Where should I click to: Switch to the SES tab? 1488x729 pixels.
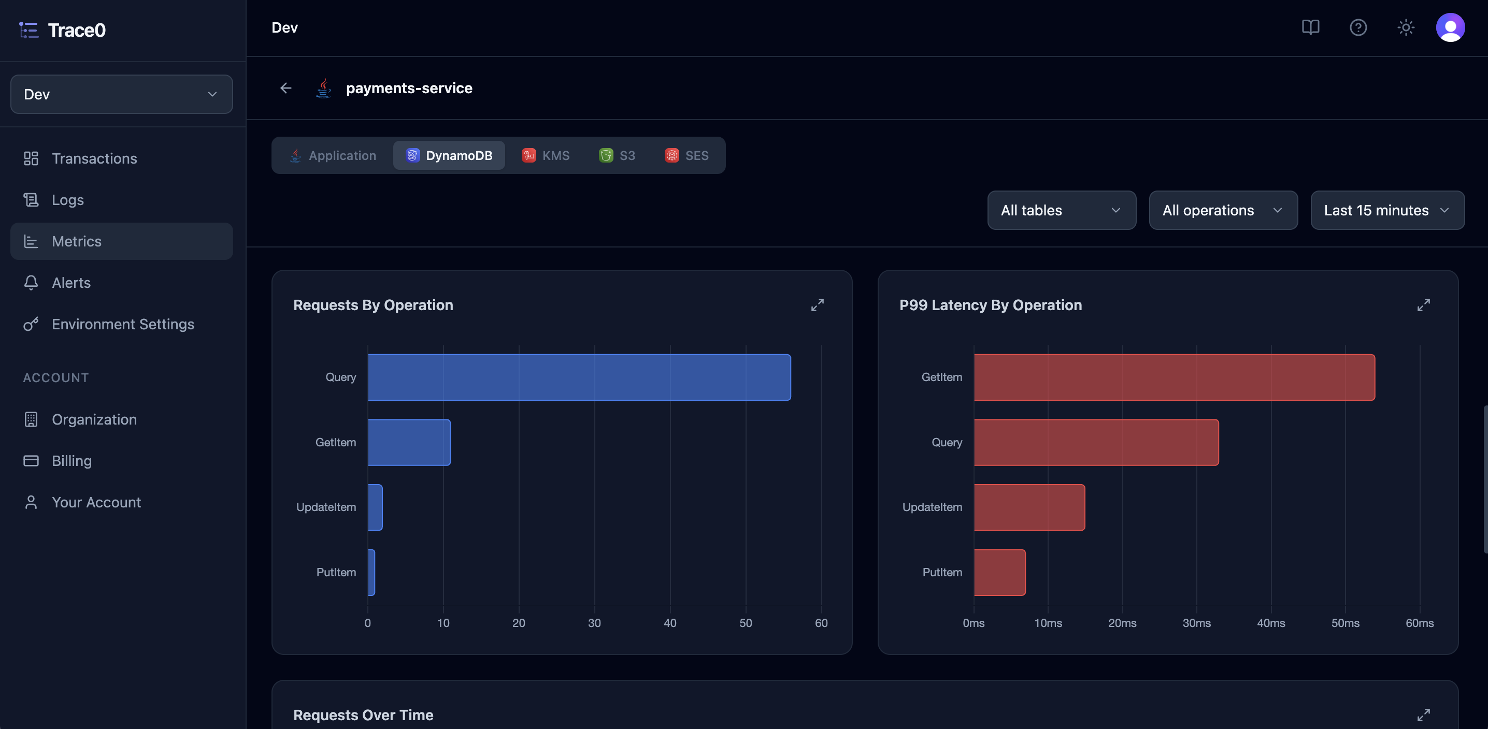686,155
